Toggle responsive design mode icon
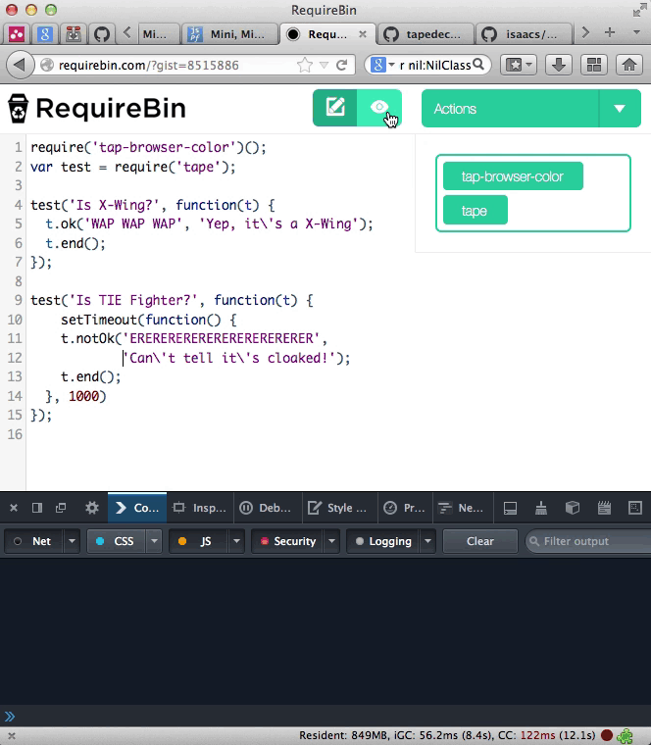The width and height of the screenshot is (651, 745). pyautogui.click(x=635, y=508)
